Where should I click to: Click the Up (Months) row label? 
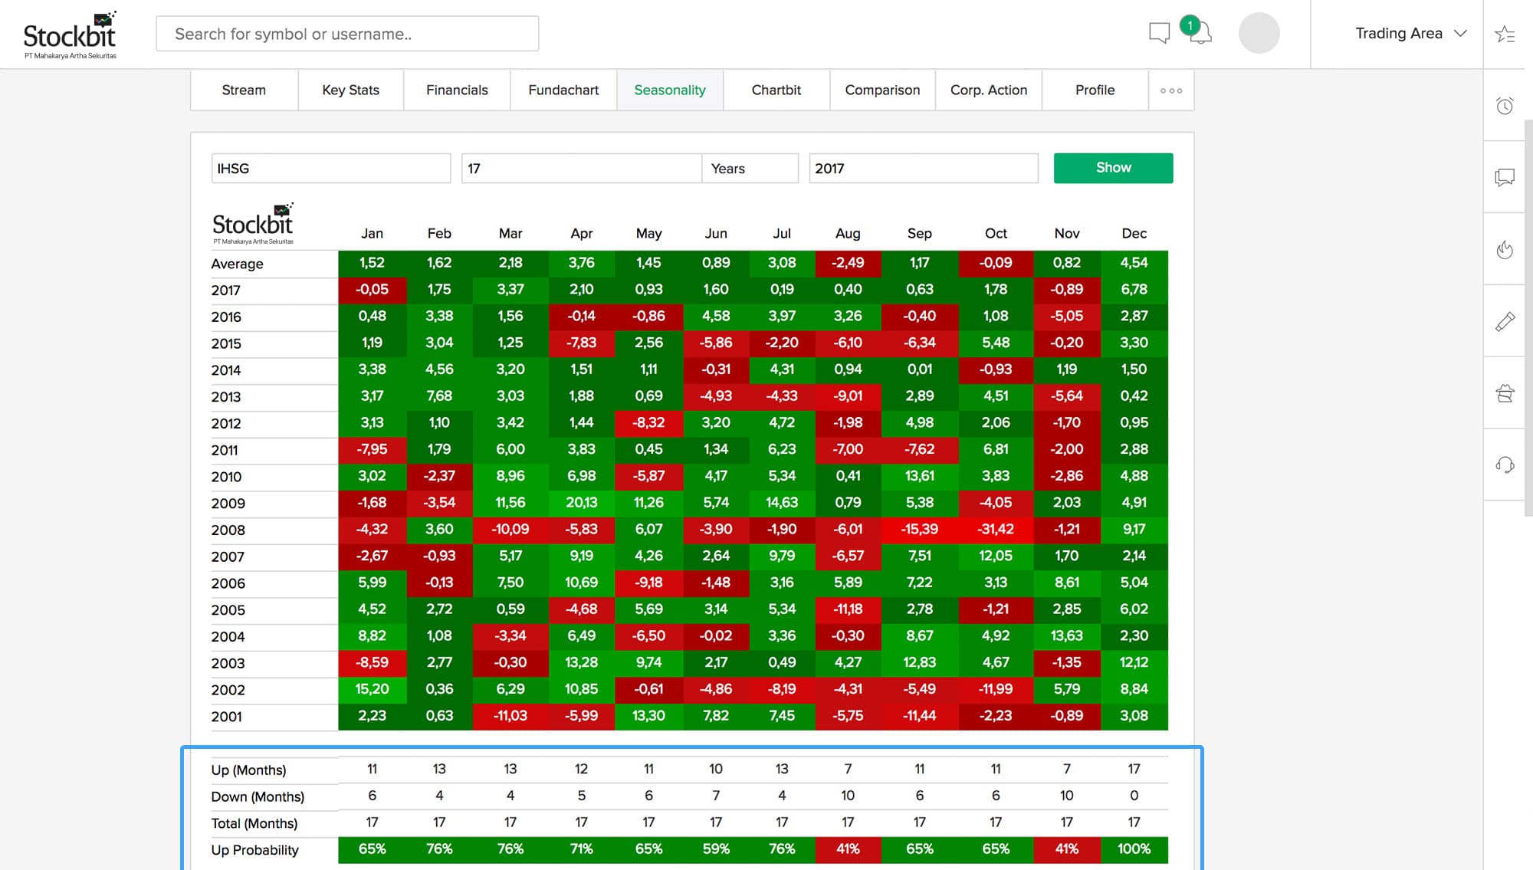[248, 770]
